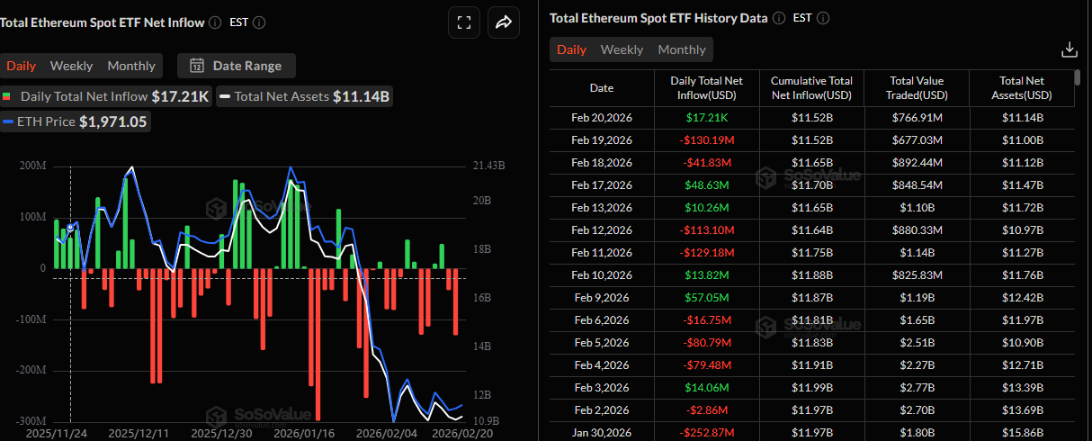
Task: Toggle Total Net Assets legend line
Action: pos(304,95)
